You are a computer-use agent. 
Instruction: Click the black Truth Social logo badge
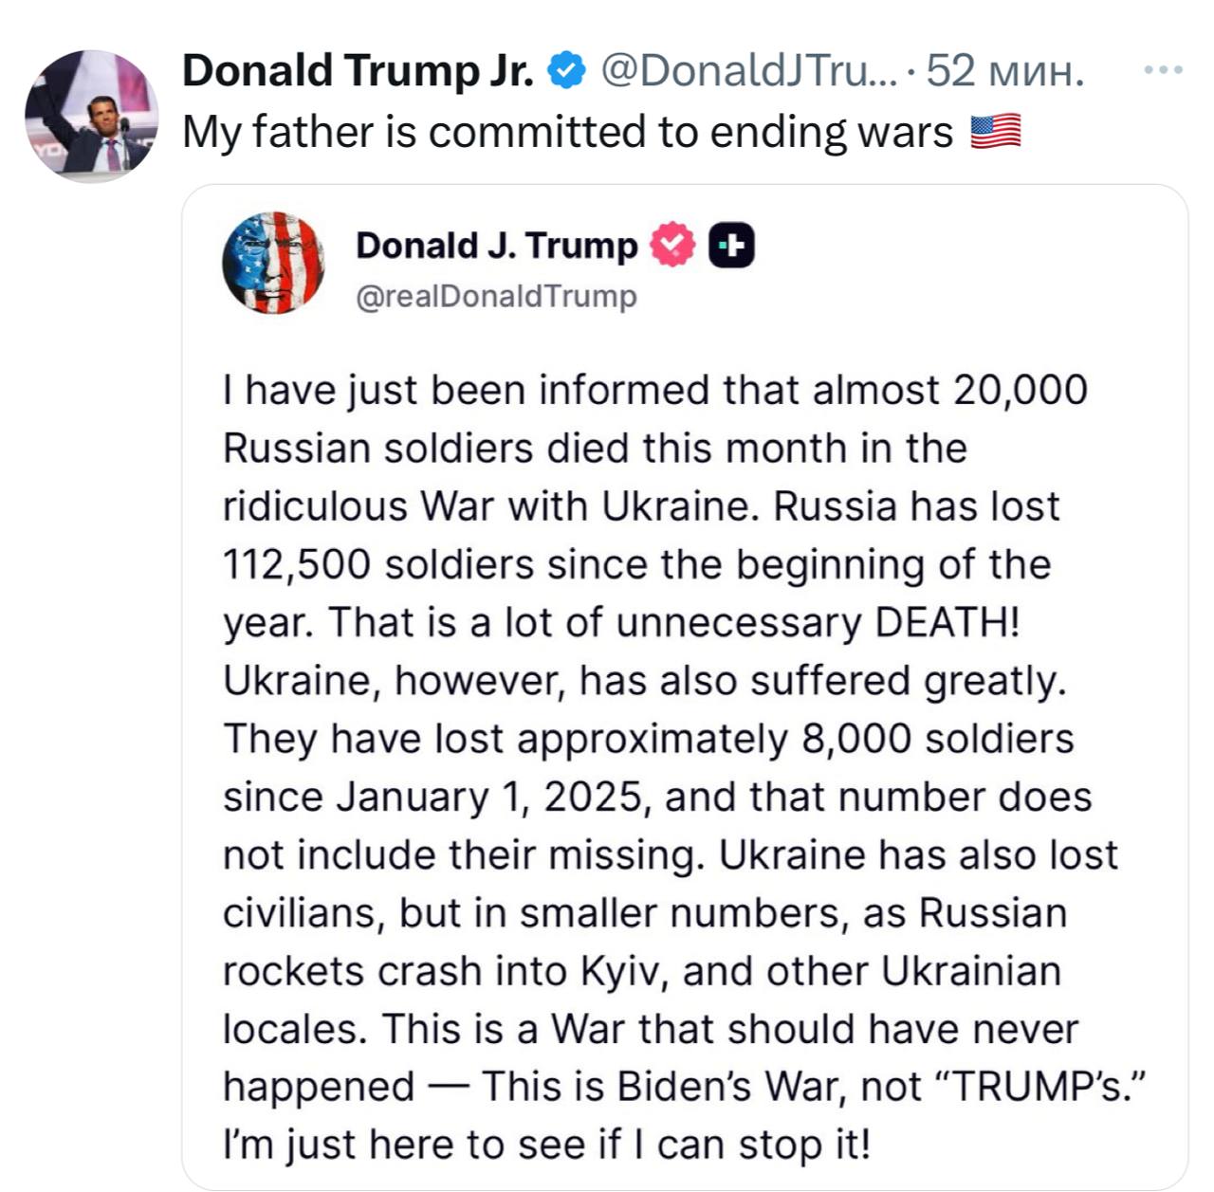click(x=731, y=246)
